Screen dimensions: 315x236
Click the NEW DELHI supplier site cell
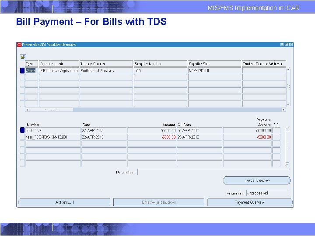click(x=214, y=70)
